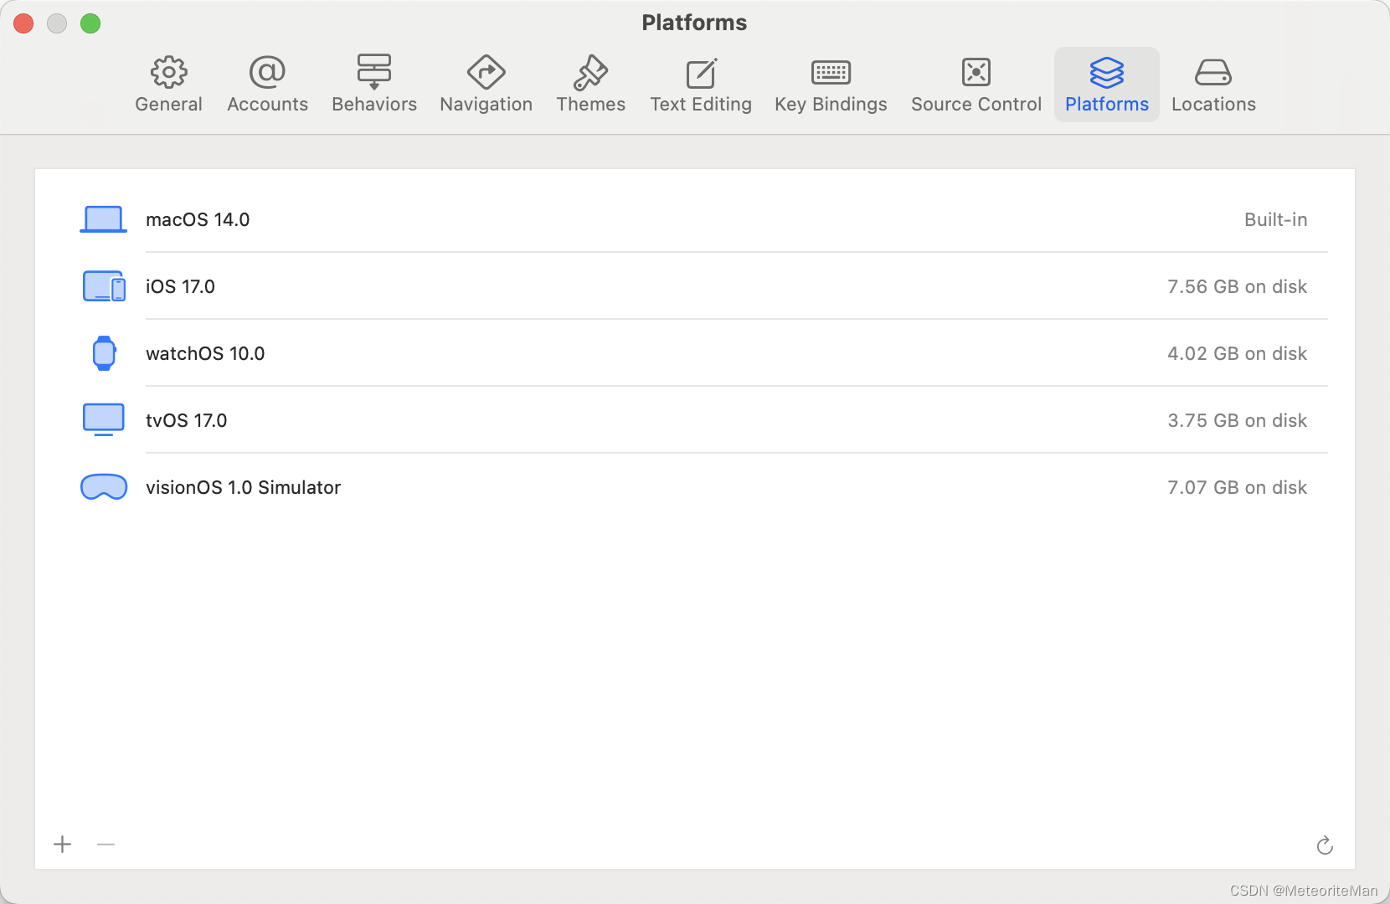This screenshot has height=904, width=1390.
Task: Open the Key Bindings keyboard icon
Action: (x=831, y=73)
